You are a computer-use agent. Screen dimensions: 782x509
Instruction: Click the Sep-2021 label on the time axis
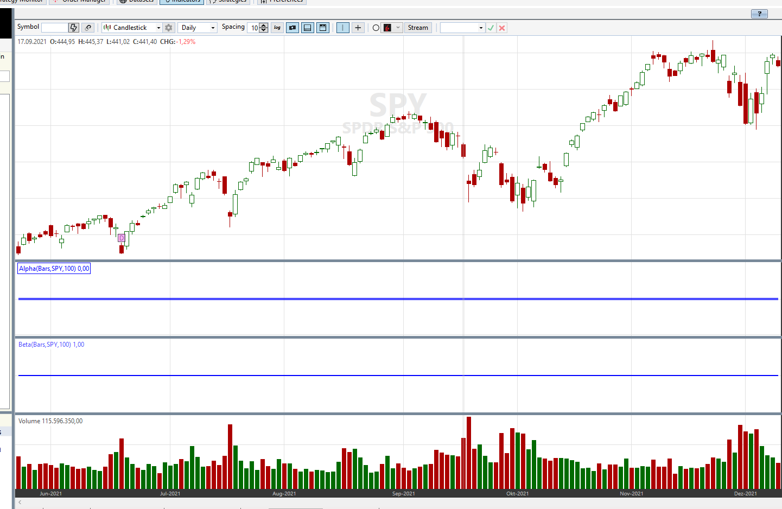(403, 493)
